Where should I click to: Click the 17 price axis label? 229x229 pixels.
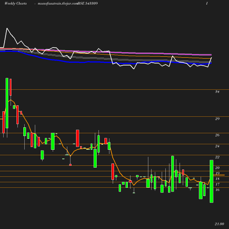click(217, 184)
